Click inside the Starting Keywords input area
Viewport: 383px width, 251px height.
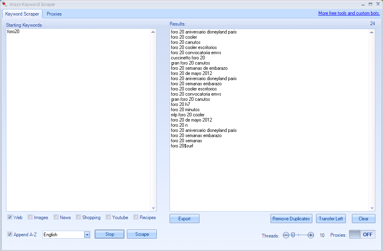point(80,120)
